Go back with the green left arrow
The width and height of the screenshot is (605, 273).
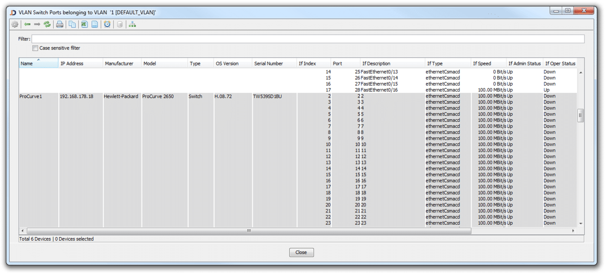tap(27, 25)
